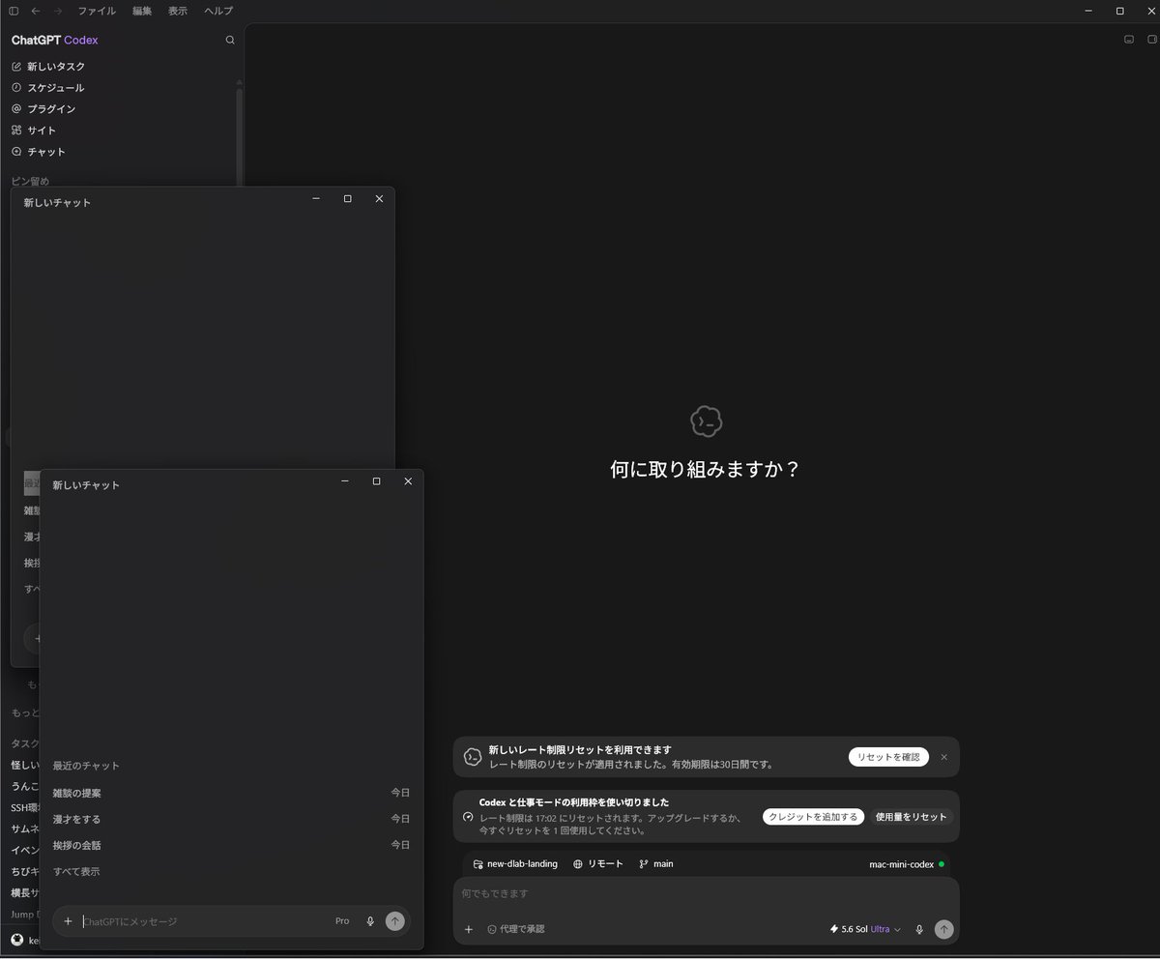Open the 表示 menu

178,11
